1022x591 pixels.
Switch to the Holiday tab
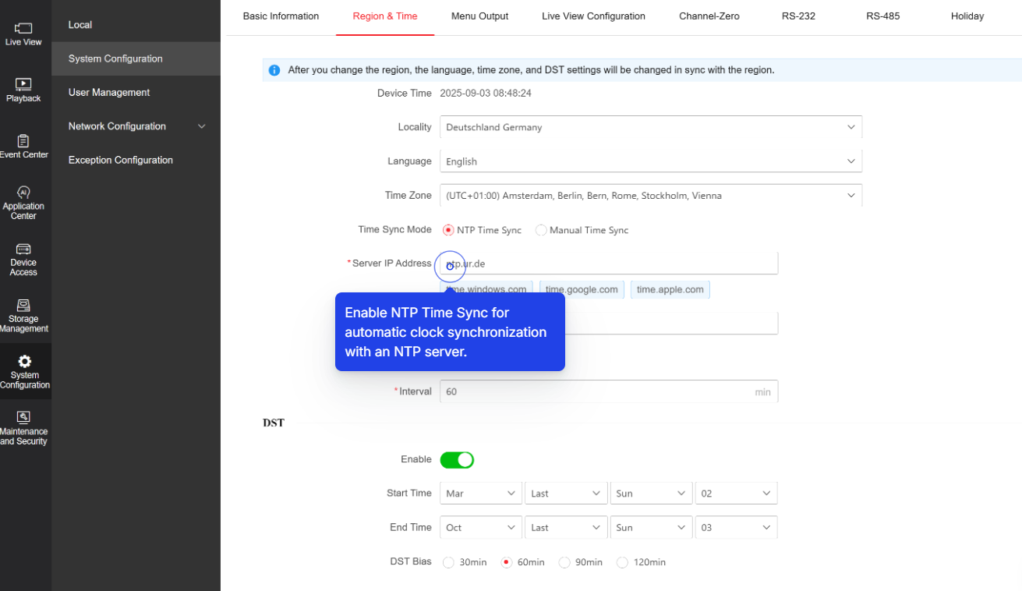click(x=967, y=16)
